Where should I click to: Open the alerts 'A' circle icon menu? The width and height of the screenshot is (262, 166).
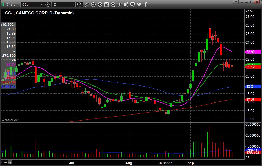(x=113, y=4)
